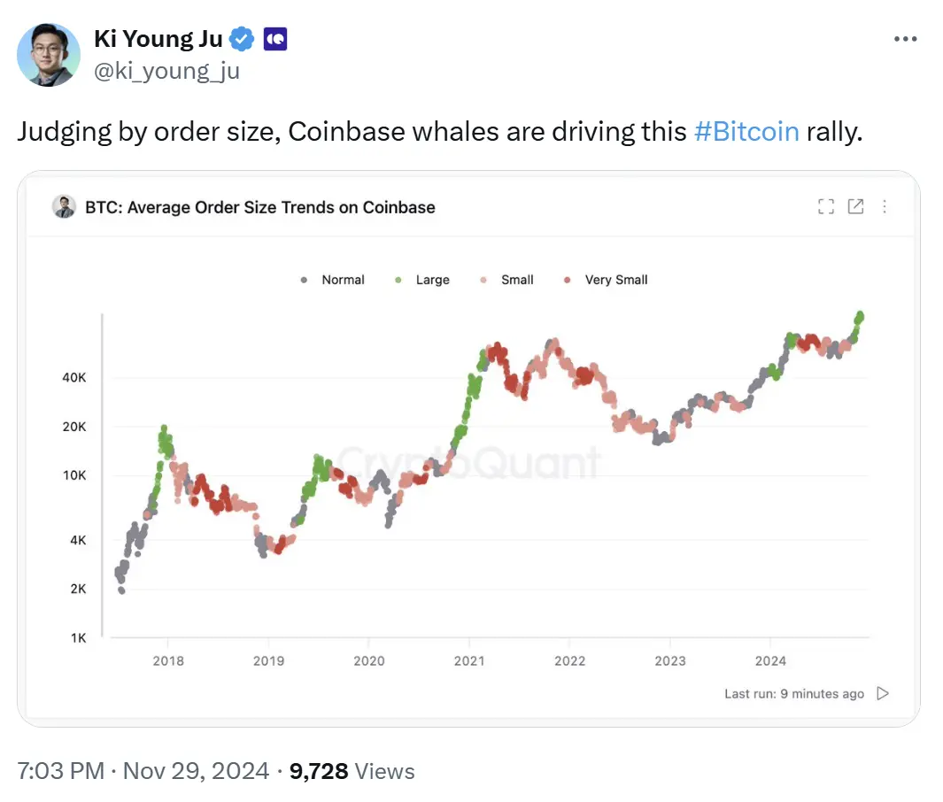Expand the chart to fullscreen view

coord(826,206)
